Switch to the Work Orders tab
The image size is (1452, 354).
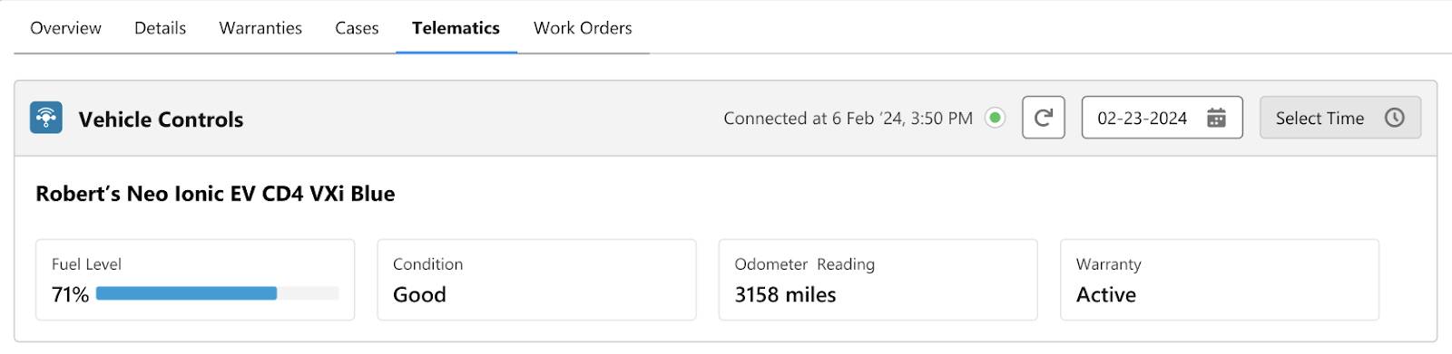pyautogui.click(x=583, y=28)
